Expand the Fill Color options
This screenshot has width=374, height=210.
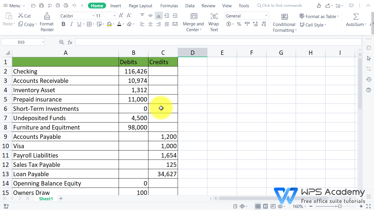(113, 24)
